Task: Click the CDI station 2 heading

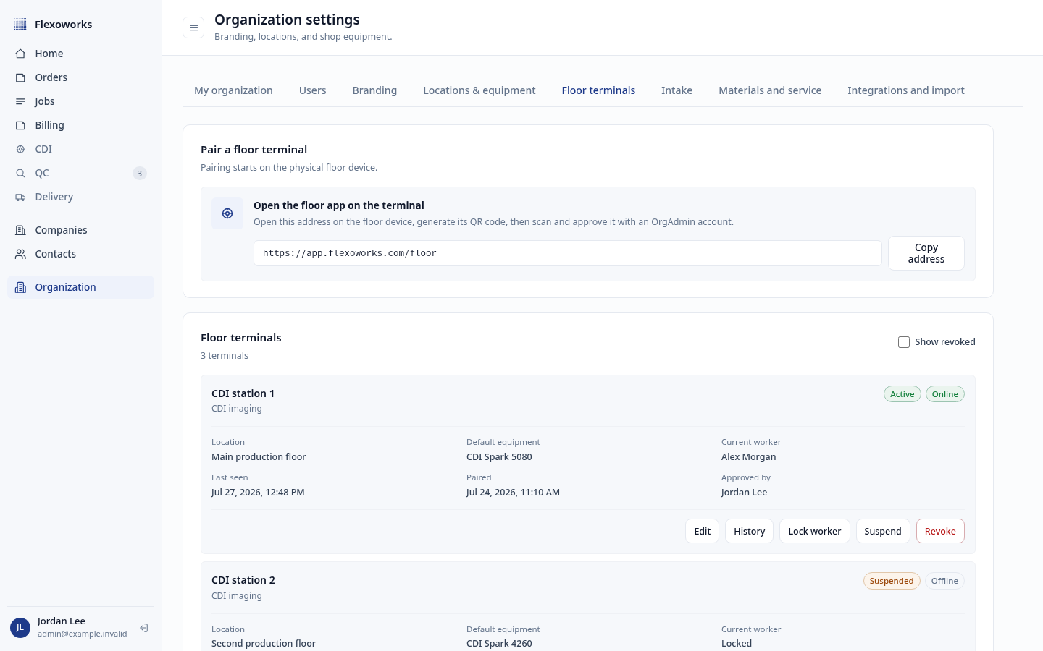Action: [243, 580]
